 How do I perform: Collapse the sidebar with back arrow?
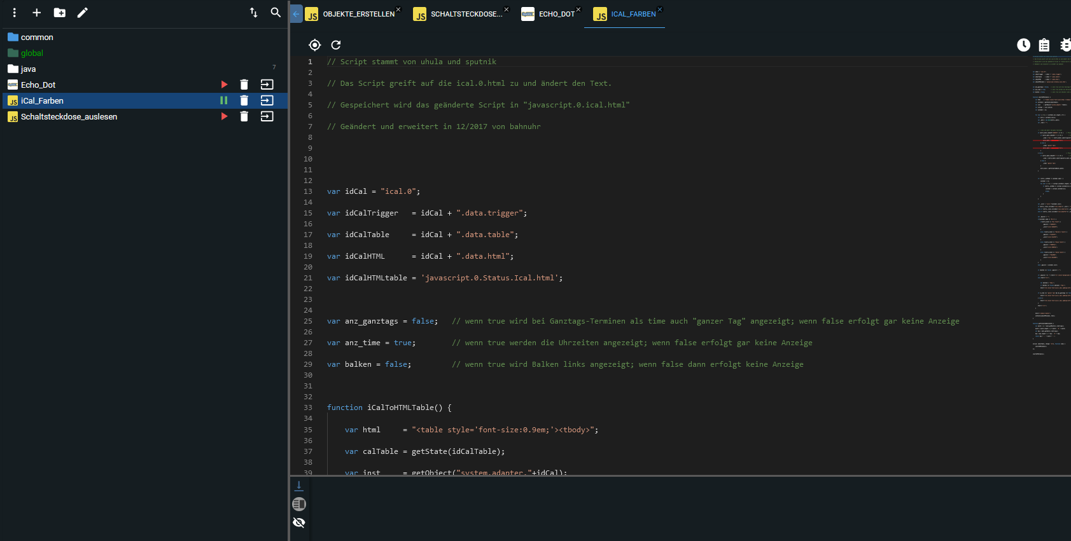tap(296, 14)
